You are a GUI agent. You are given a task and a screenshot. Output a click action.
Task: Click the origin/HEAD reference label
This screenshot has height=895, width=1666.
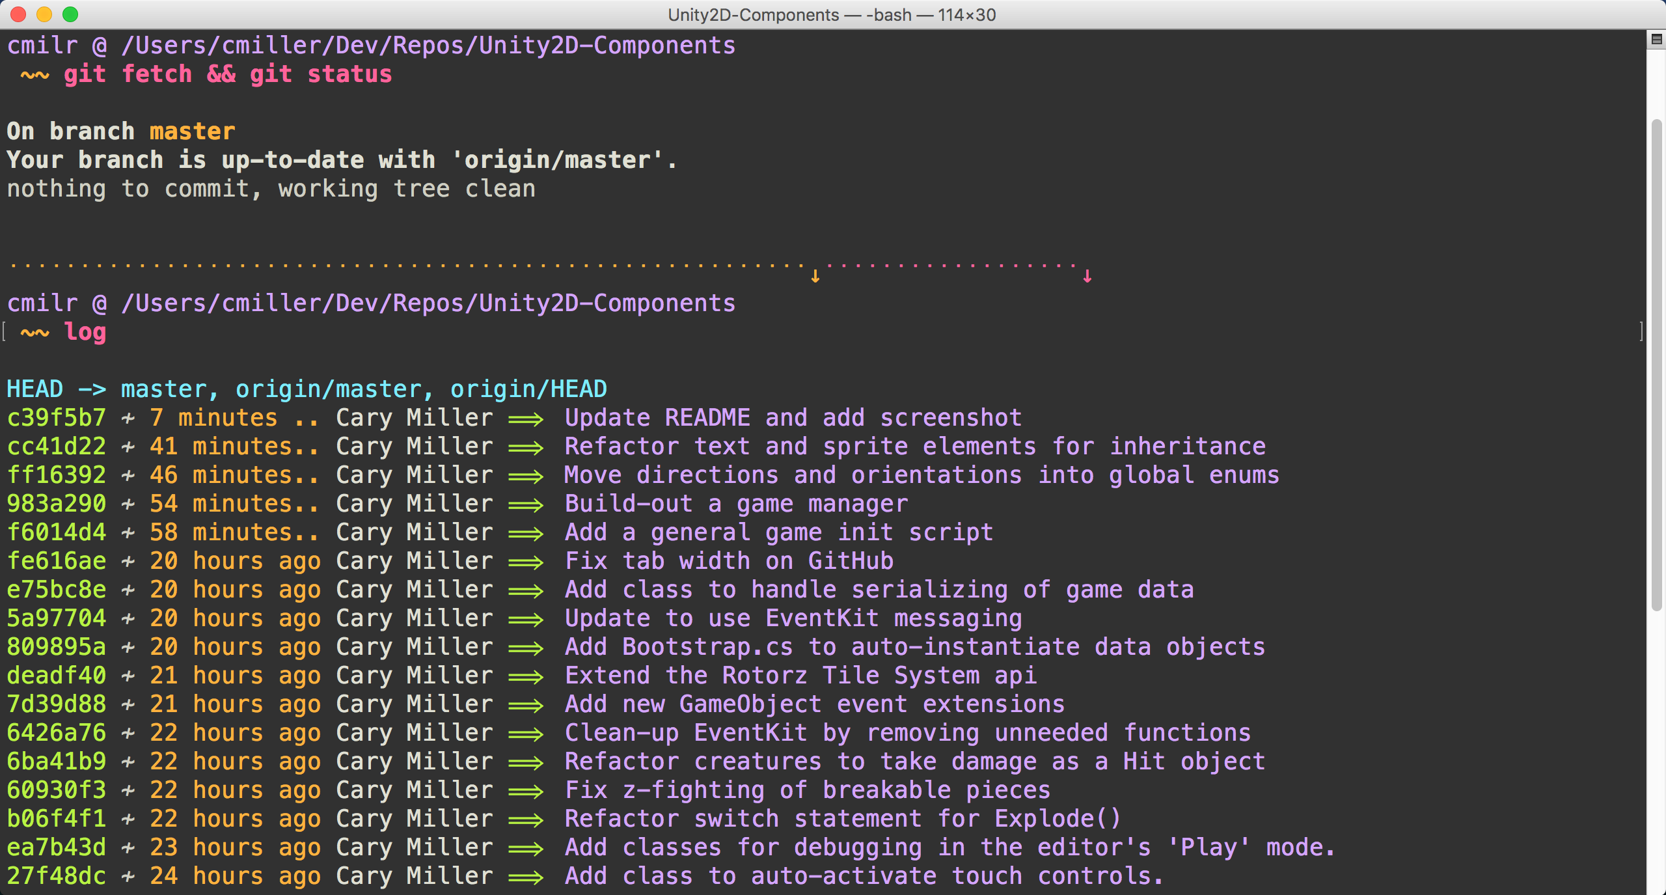[528, 389]
